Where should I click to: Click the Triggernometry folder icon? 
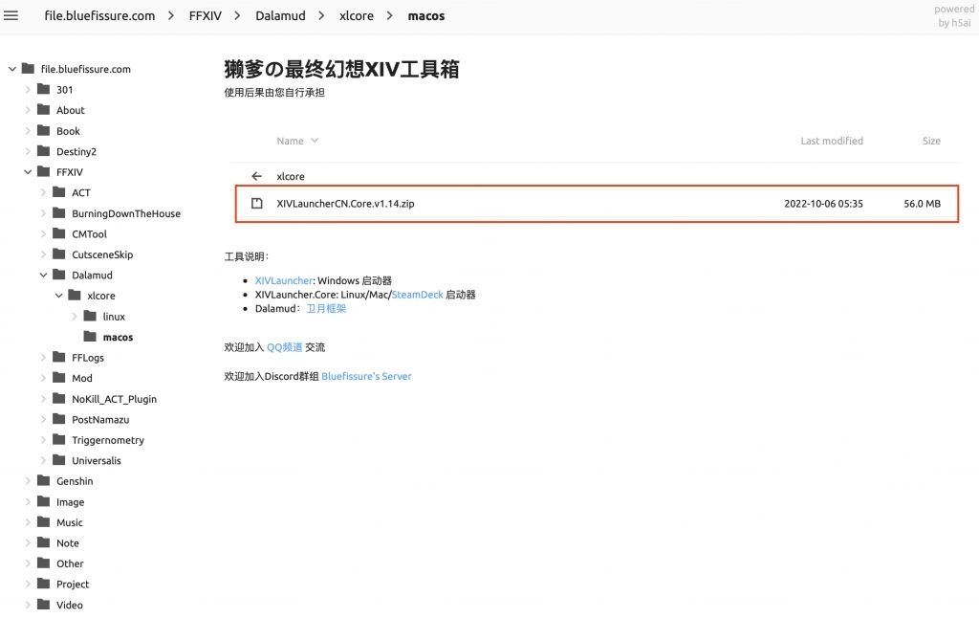57,440
